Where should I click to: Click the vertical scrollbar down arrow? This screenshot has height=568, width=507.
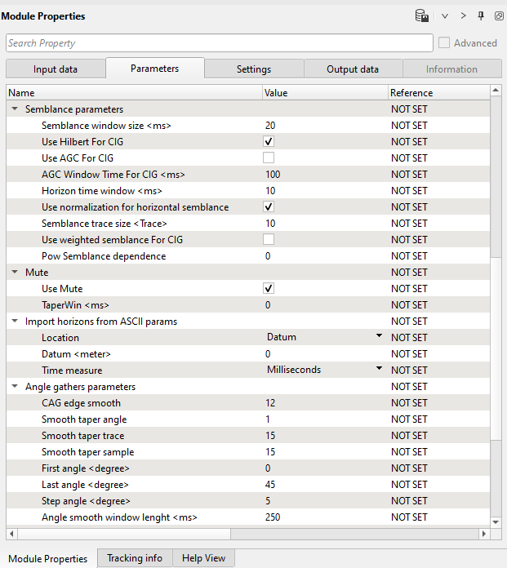(496, 521)
